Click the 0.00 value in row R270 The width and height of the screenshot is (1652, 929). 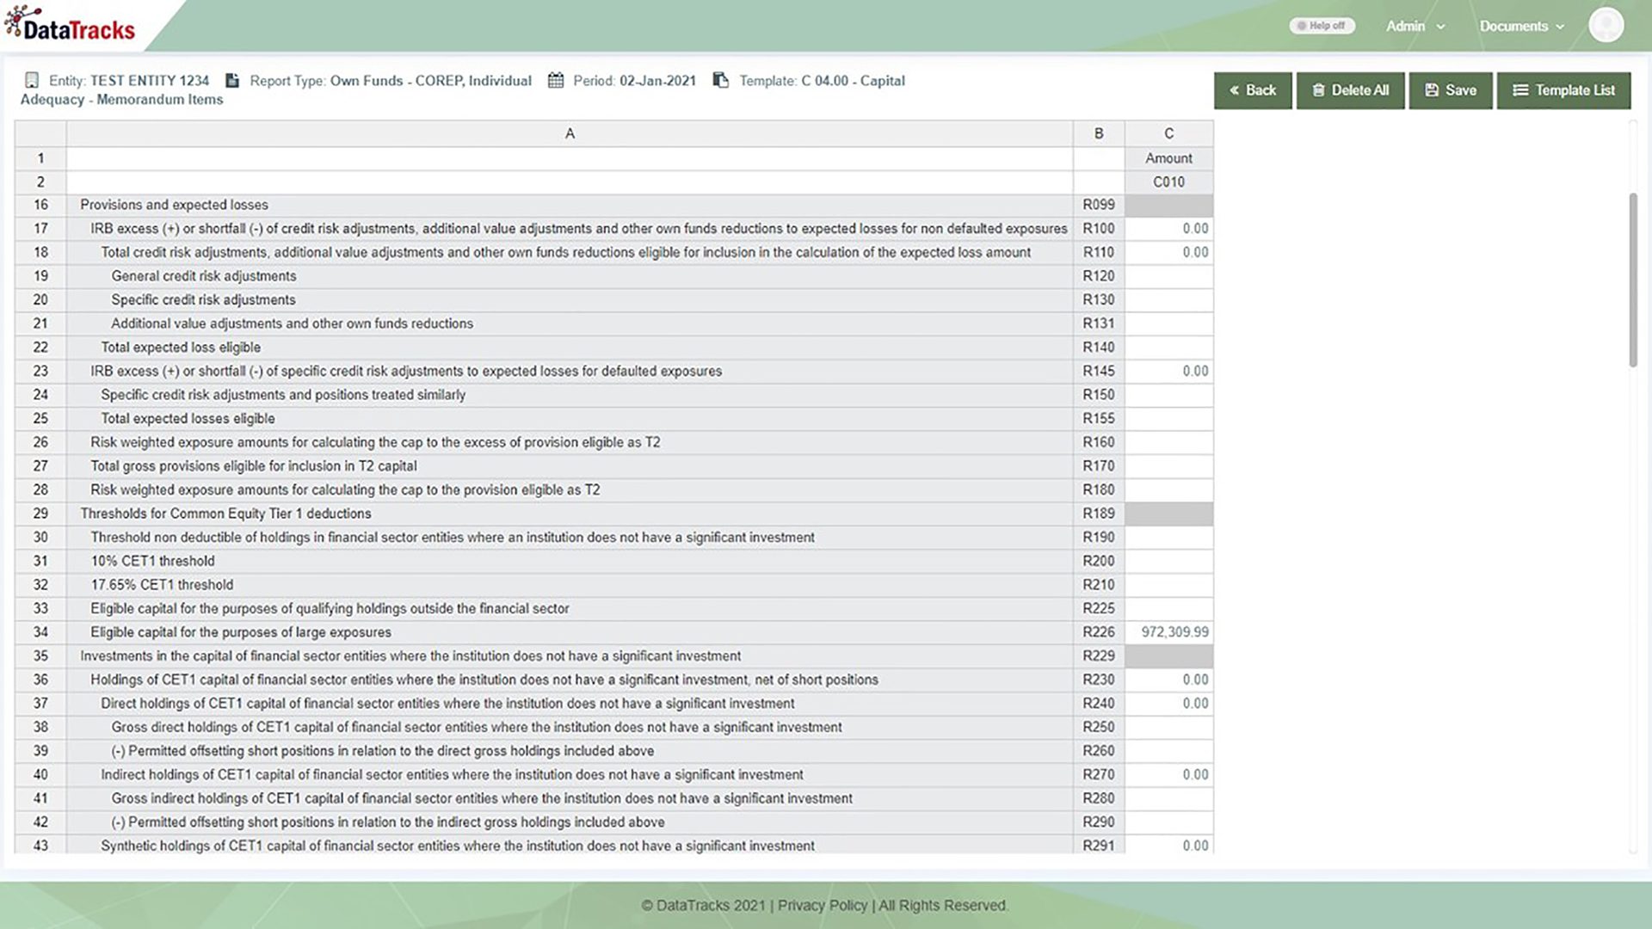click(x=1195, y=774)
